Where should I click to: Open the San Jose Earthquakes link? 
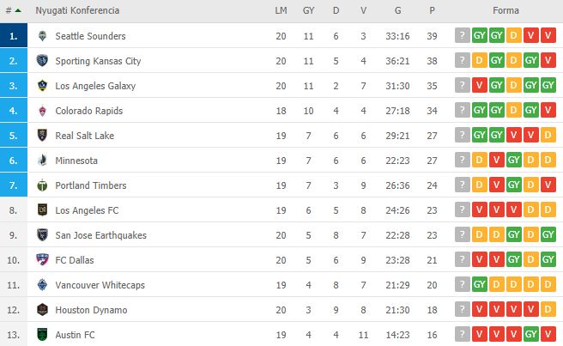(x=101, y=235)
